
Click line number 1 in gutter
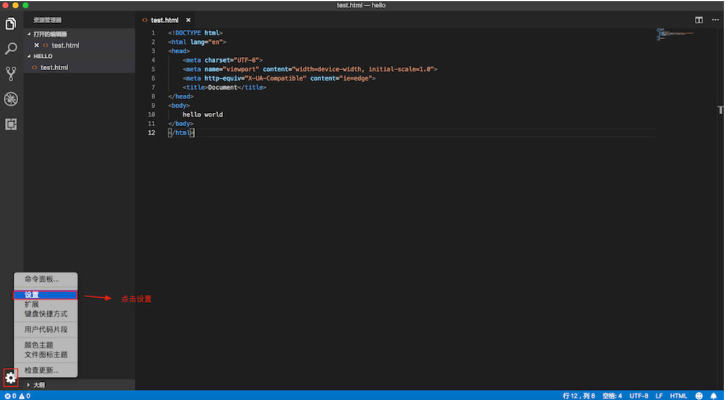153,33
